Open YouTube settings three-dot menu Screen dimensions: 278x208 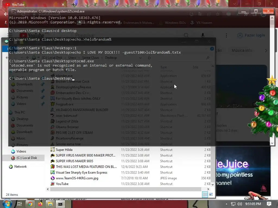[226, 35]
